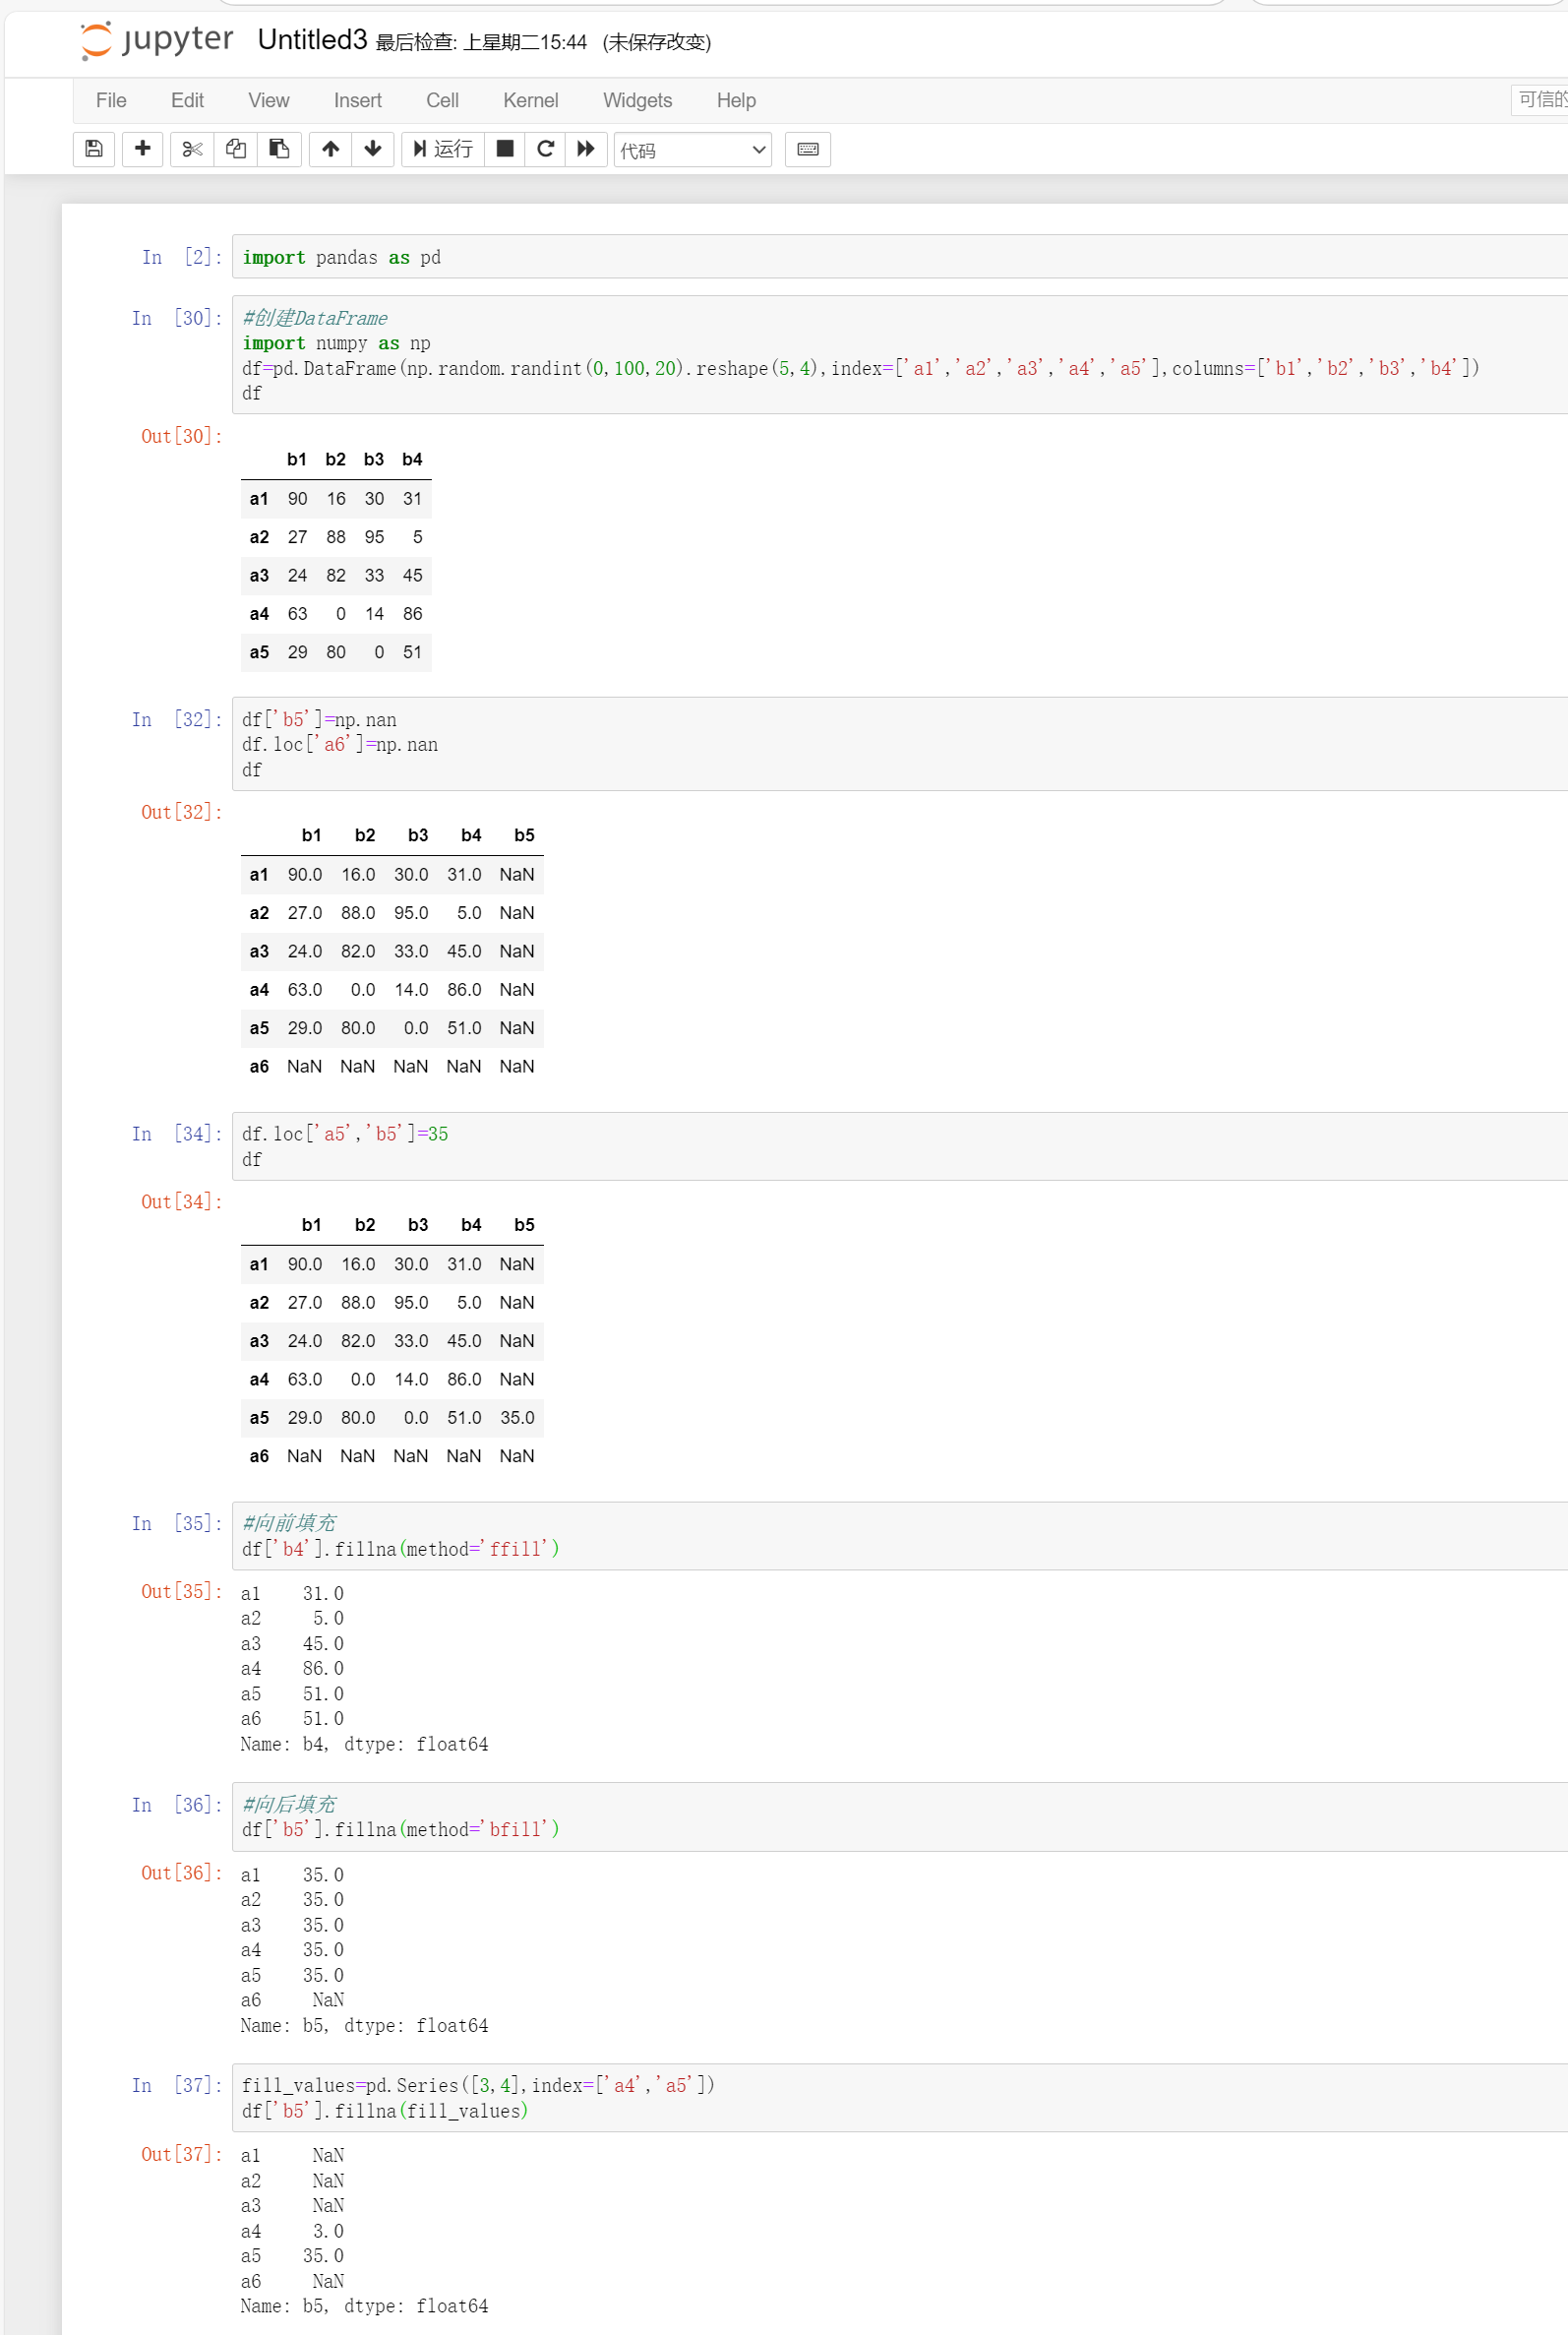
Task: Restart the kernel circular arrow icon
Action: pos(545,149)
